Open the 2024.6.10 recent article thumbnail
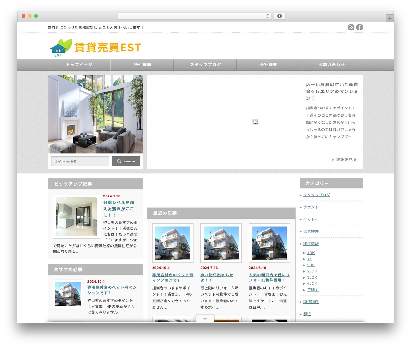Viewport: 411px width, 348px height. [x=269, y=243]
